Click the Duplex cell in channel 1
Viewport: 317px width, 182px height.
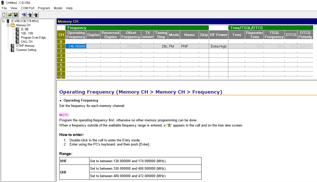94,46
